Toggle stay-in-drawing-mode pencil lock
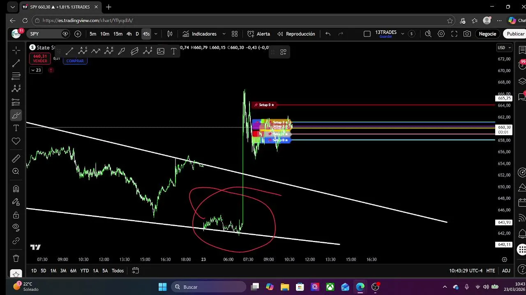The image size is (526, 295). point(16,202)
